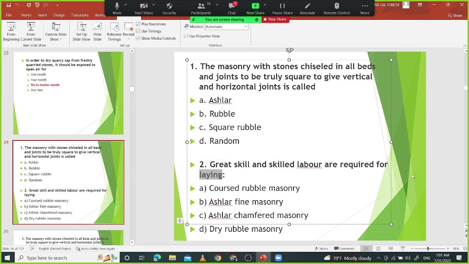Open the Transitions ribbon tab
This screenshot has width=469, height=264.
point(80,15)
